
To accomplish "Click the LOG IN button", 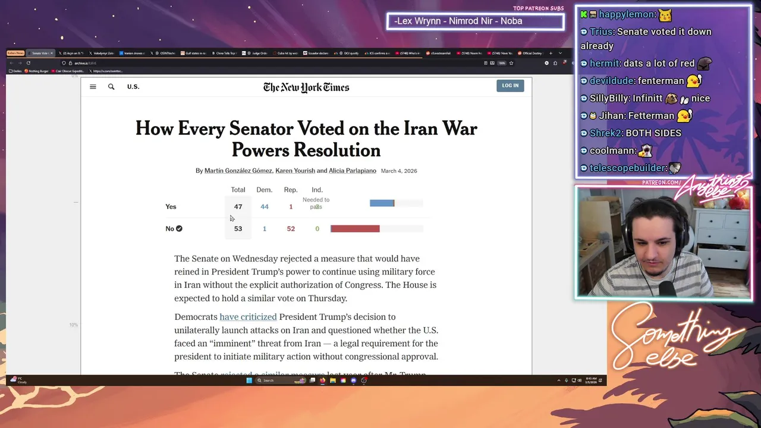I will click(x=510, y=86).
